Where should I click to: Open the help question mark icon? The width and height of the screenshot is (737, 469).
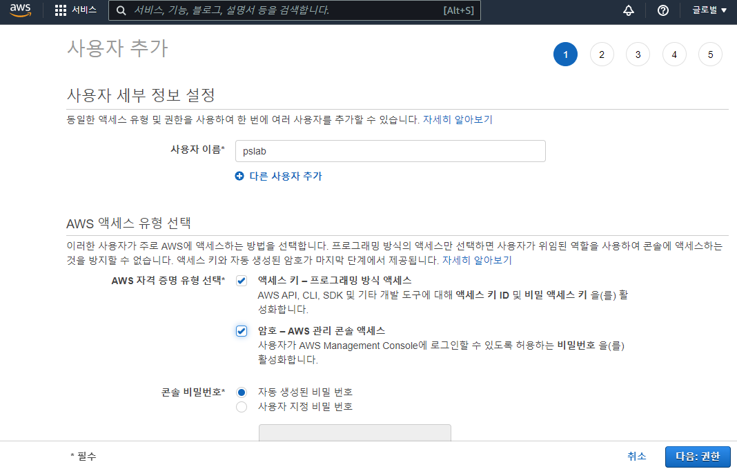click(x=662, y=10)
